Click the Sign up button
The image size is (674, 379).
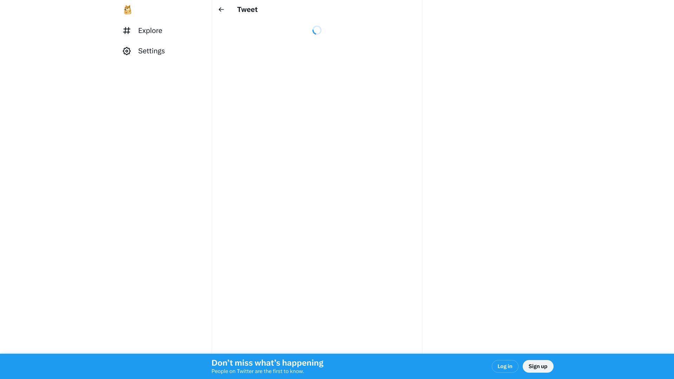click(x=538, y=366)
